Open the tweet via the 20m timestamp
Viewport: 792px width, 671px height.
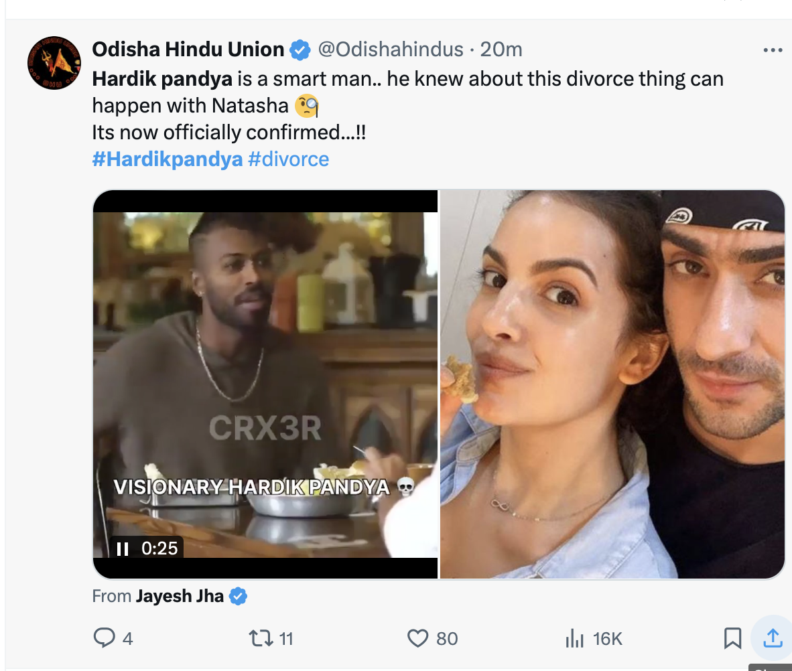502,50
